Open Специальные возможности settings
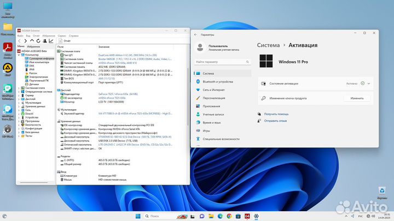 tap(222, 139)
